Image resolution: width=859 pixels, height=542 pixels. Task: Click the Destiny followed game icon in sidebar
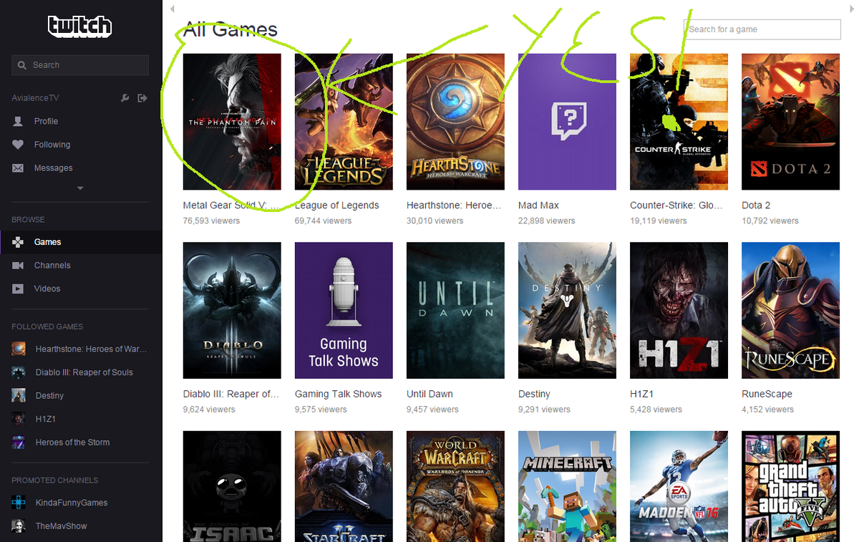coord(19,395)
